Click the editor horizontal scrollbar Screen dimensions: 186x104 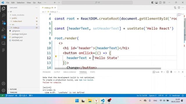pos(108,68)
